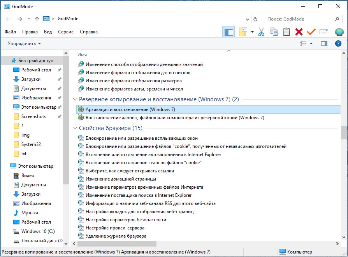Click the Refresh button in address bar
The width and height of the screenshot is (348, 257).
(x=255, y=19)
